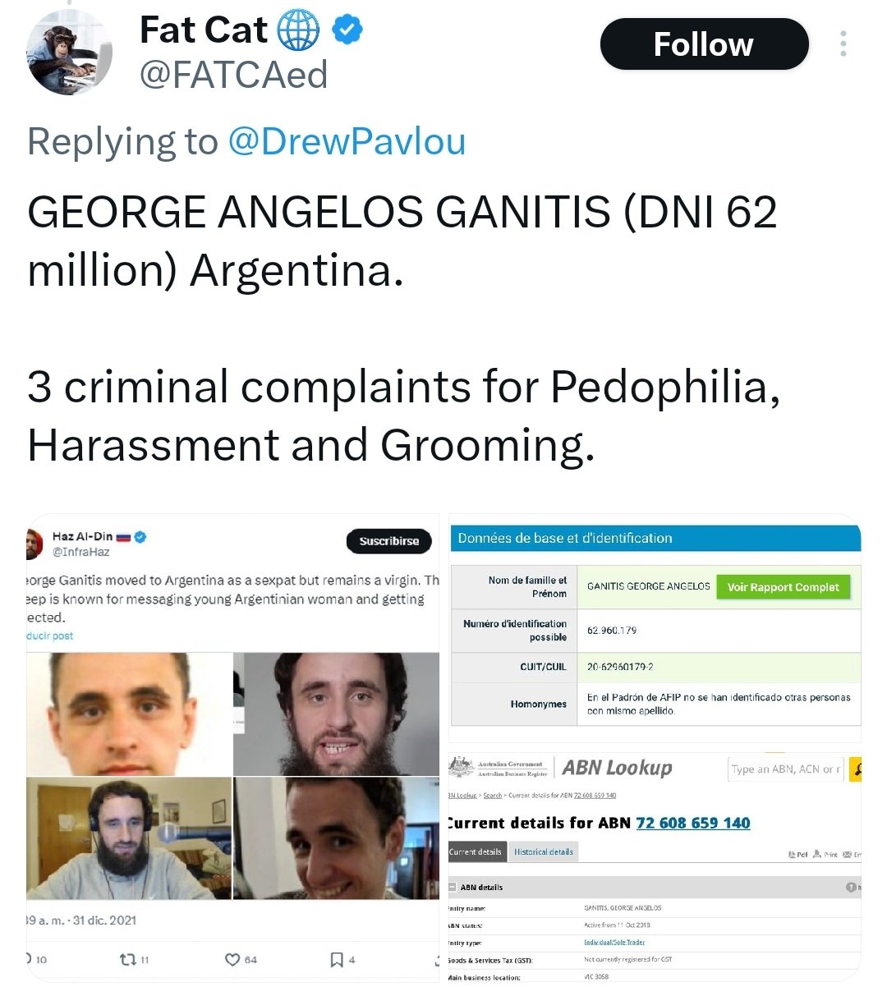Select the Current details tab
The width and height of the screenshot is (887, 987).
(x=476, y=852)
